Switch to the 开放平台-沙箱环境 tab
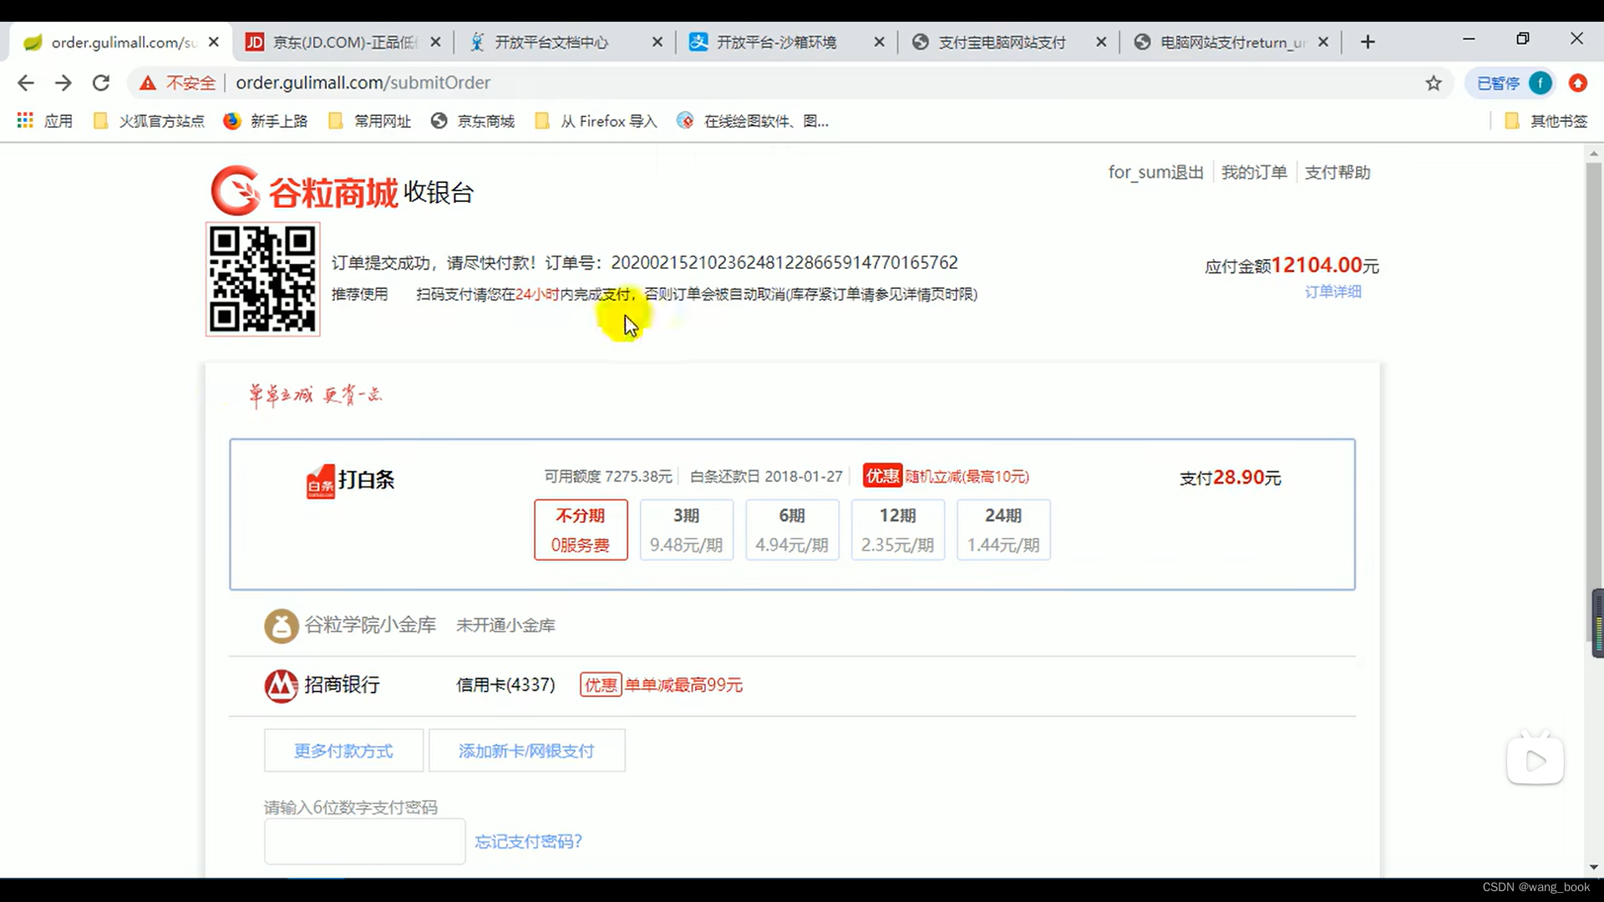Viewport: 1604px width, 902px height. point(775,42)
